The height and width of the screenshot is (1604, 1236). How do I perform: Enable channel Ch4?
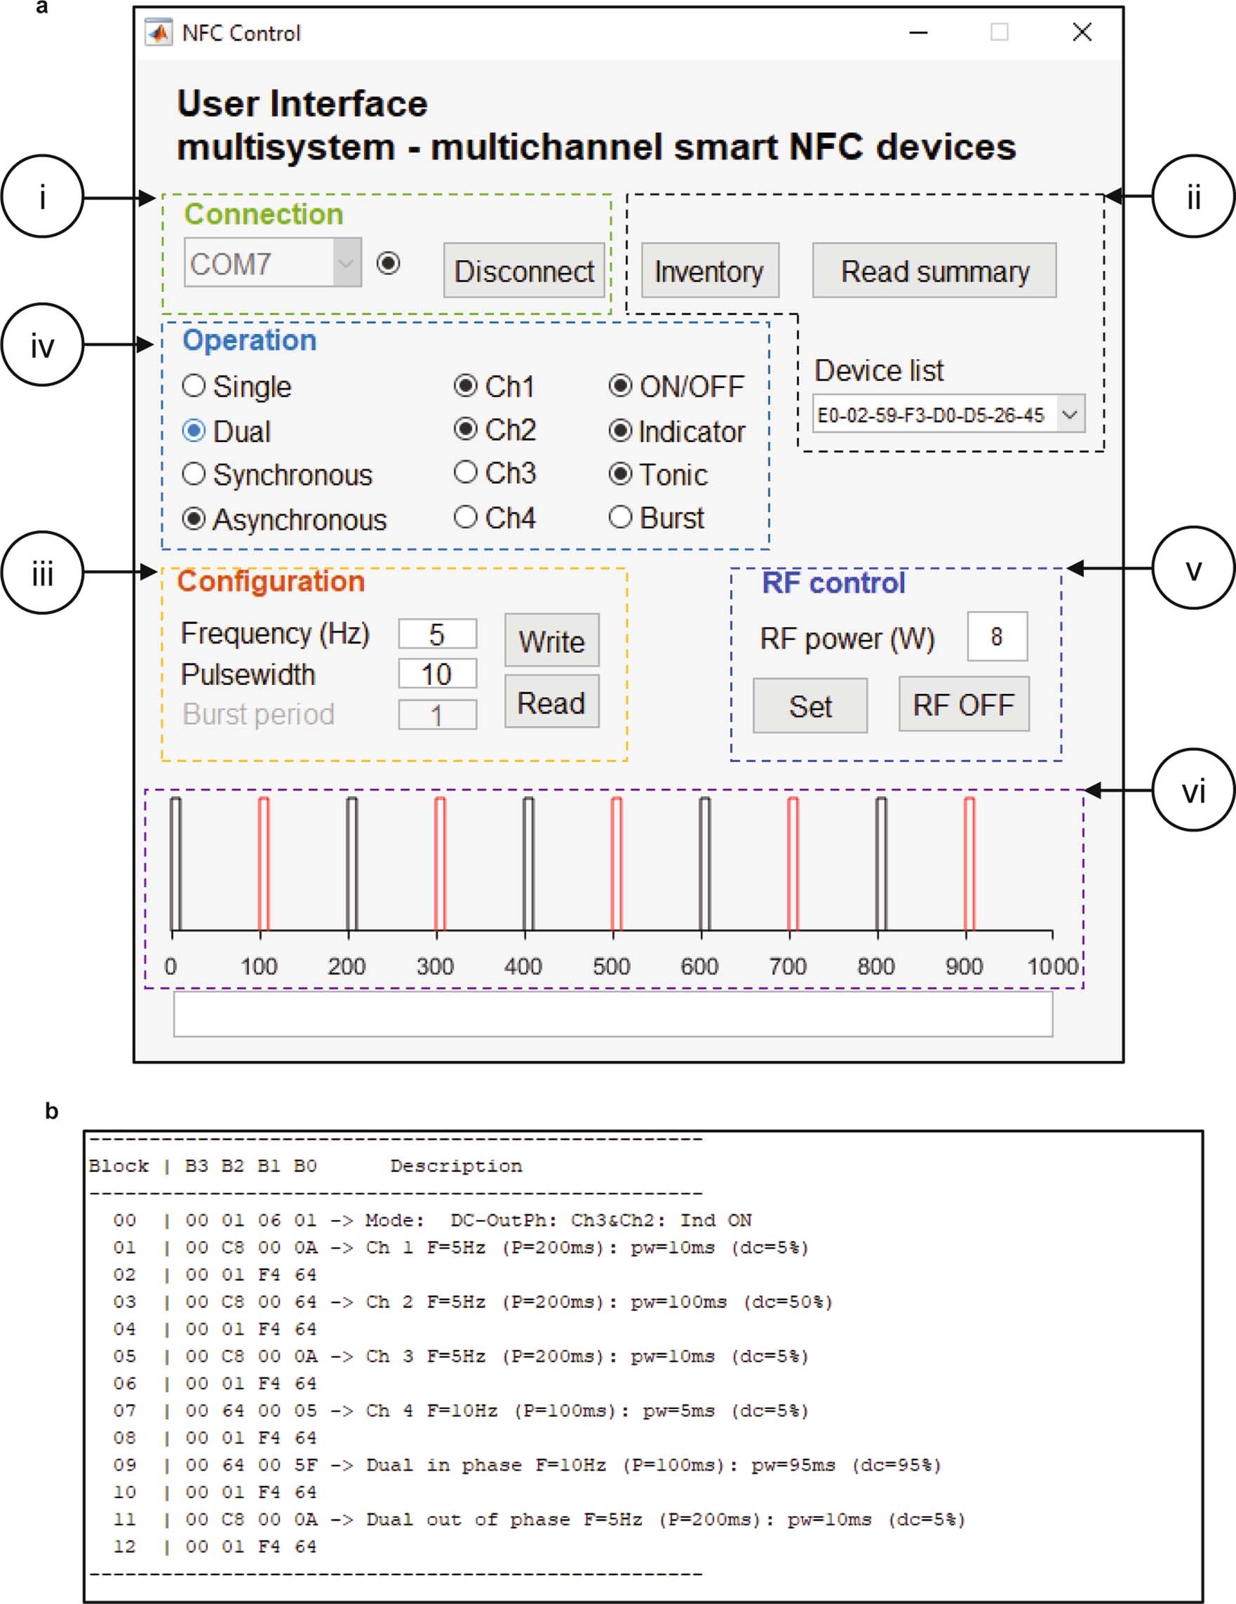[466, 519]
